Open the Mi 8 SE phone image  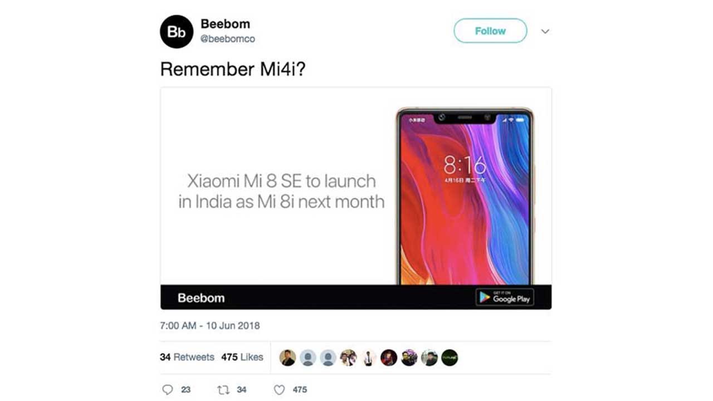pos(465,196)
